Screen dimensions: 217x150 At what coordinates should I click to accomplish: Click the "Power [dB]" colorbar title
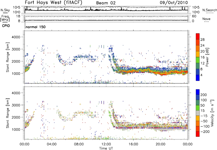(207, 57)
